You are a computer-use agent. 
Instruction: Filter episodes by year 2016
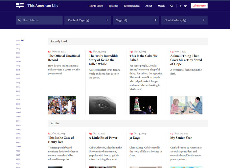(18, 78)
